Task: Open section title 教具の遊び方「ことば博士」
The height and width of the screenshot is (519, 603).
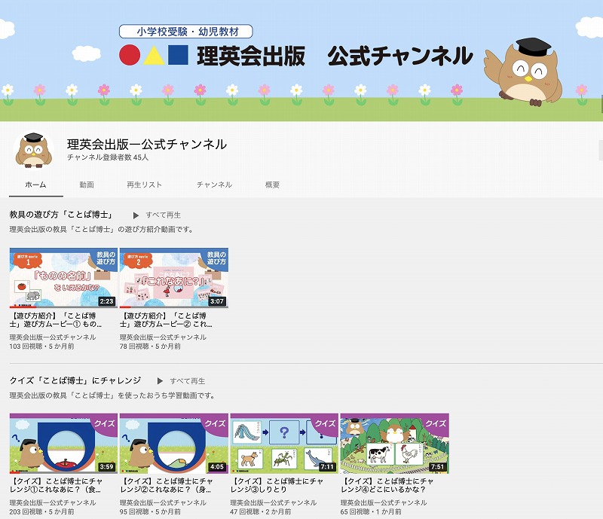Action: (x=61, y=215)
